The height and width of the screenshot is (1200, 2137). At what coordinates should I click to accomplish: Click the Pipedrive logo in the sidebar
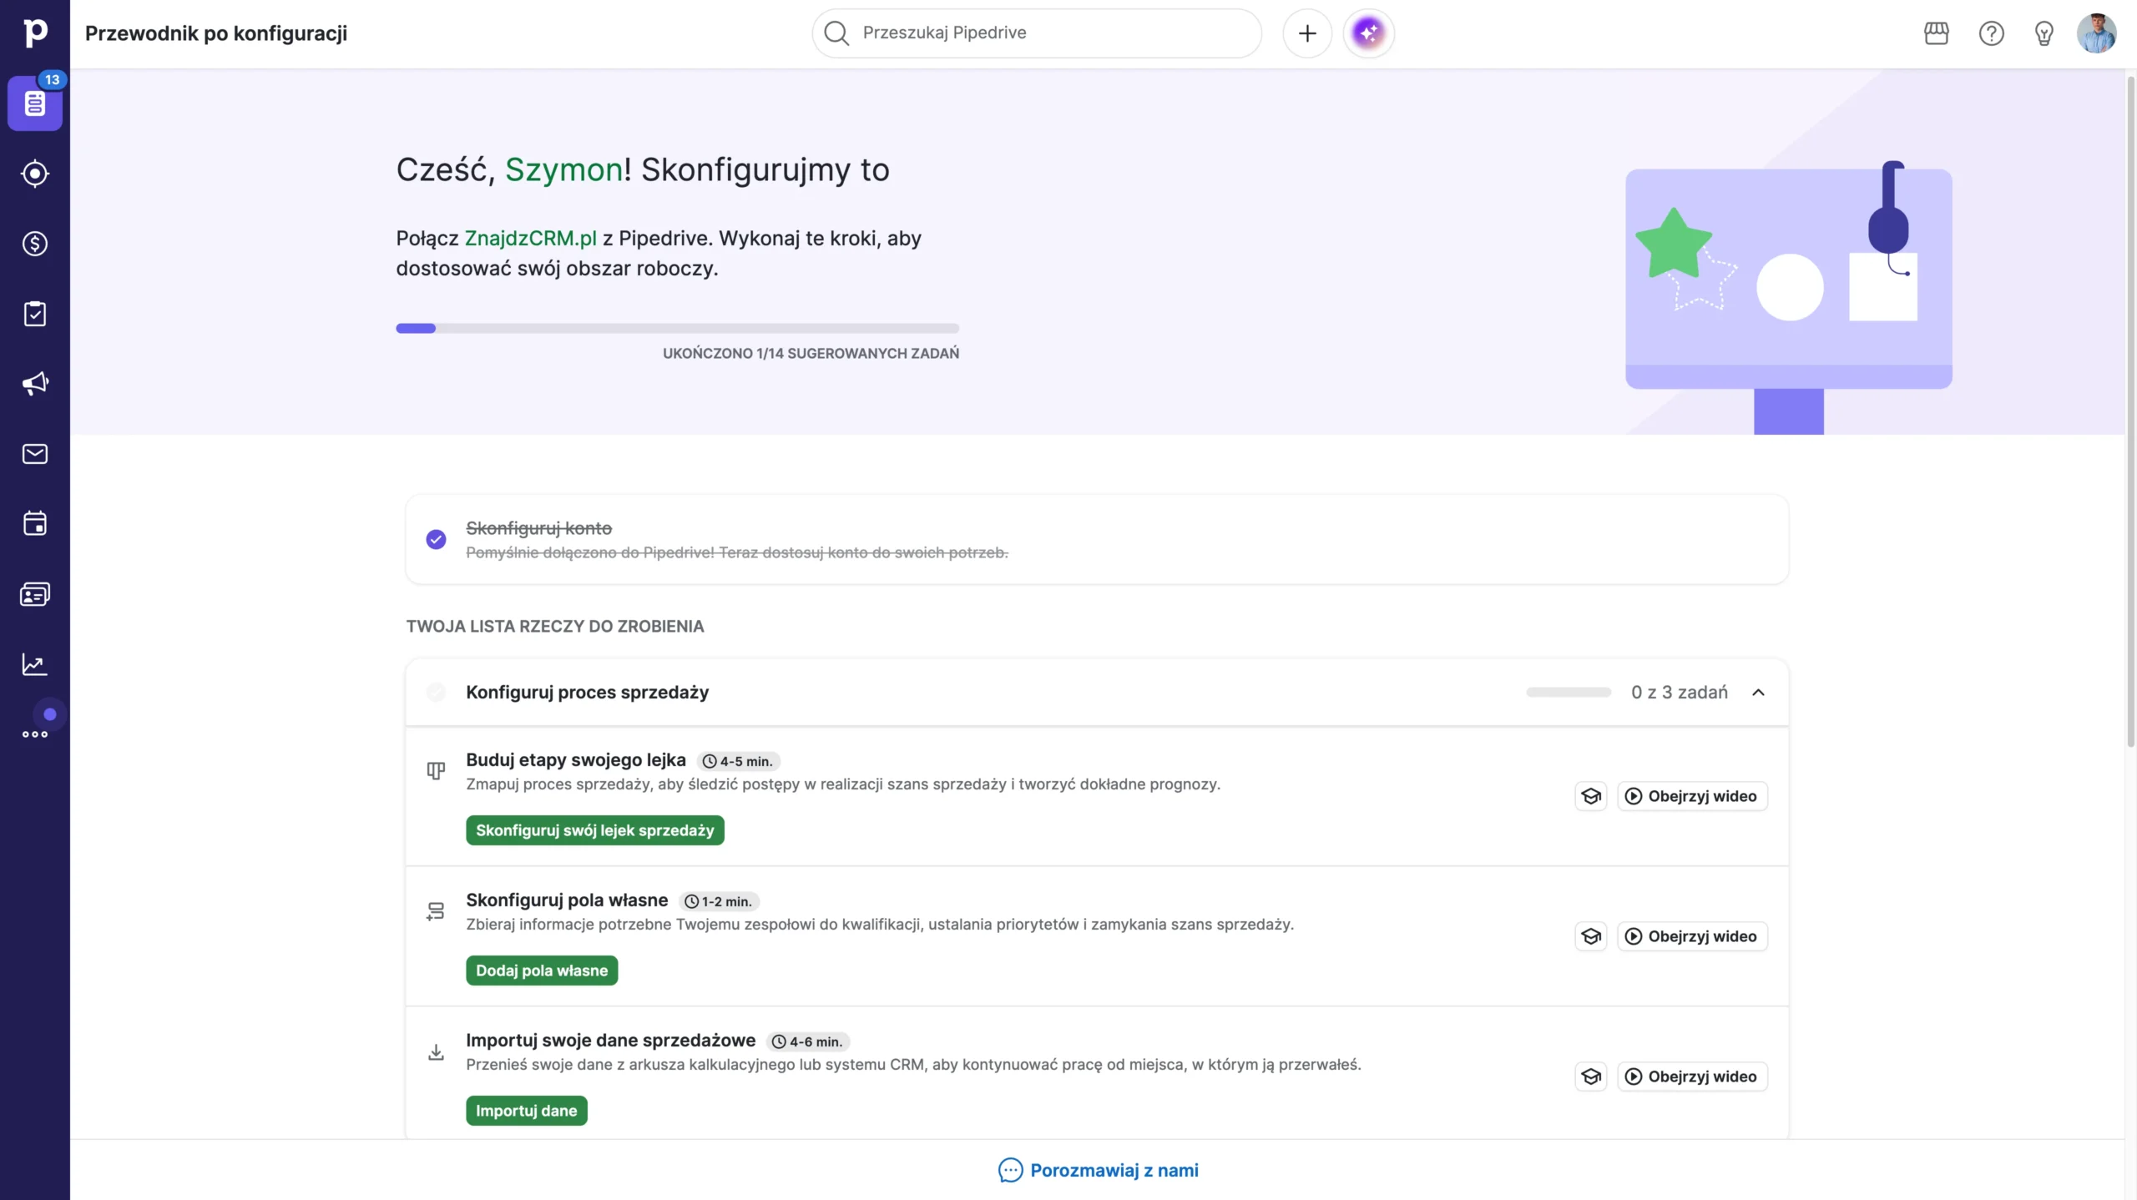pos(35,33)
